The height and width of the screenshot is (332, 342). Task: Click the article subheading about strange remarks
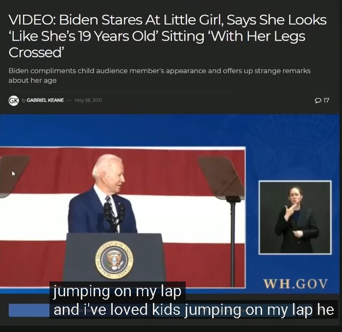159,76
